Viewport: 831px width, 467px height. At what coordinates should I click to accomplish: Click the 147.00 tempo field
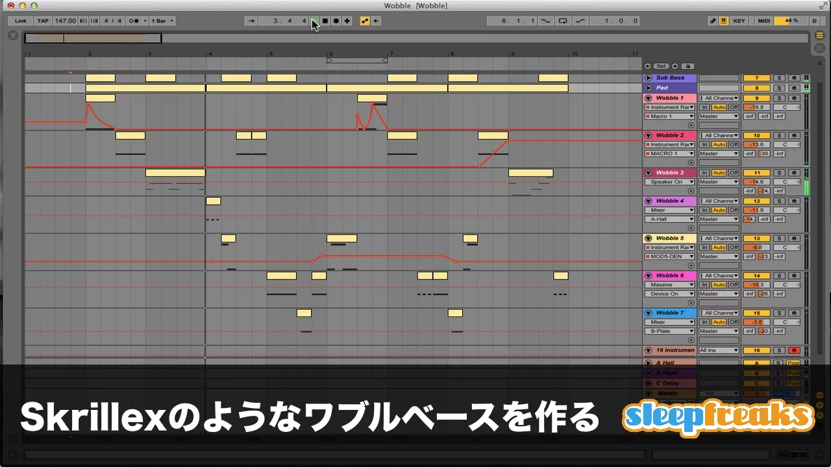click(x=66, y=21)
